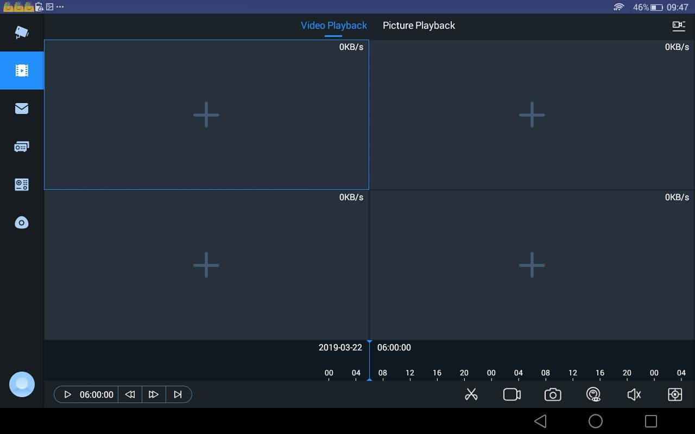Viewport: 695px width, 434px height.
Task: Open the fisheye view mode icon
Action: click(593, 394)
